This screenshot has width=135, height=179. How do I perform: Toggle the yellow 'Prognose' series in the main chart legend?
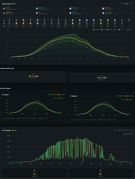pyautogui.click(x=96, y=29)
